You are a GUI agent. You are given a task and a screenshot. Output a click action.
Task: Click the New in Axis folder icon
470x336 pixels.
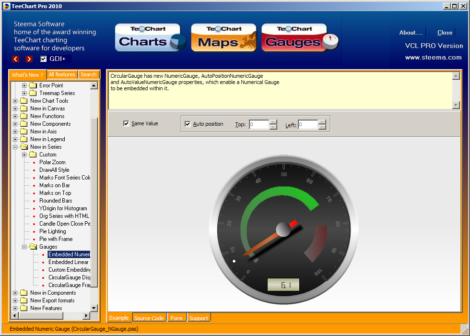click(x=23, y=132)
